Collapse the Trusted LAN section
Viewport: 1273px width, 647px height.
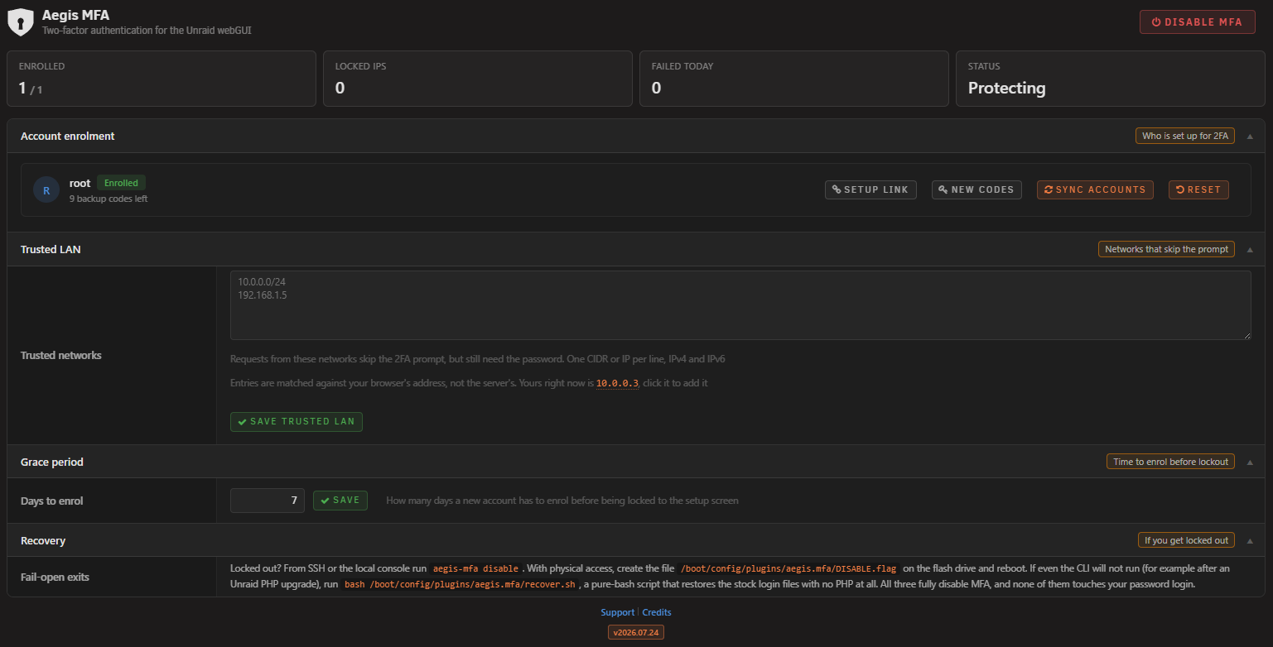click(1250, 249)
